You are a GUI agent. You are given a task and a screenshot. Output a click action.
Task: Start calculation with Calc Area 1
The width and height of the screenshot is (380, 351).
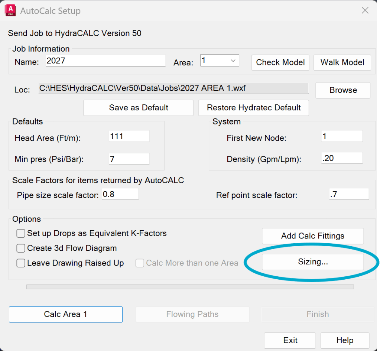(x=66, y=314)
